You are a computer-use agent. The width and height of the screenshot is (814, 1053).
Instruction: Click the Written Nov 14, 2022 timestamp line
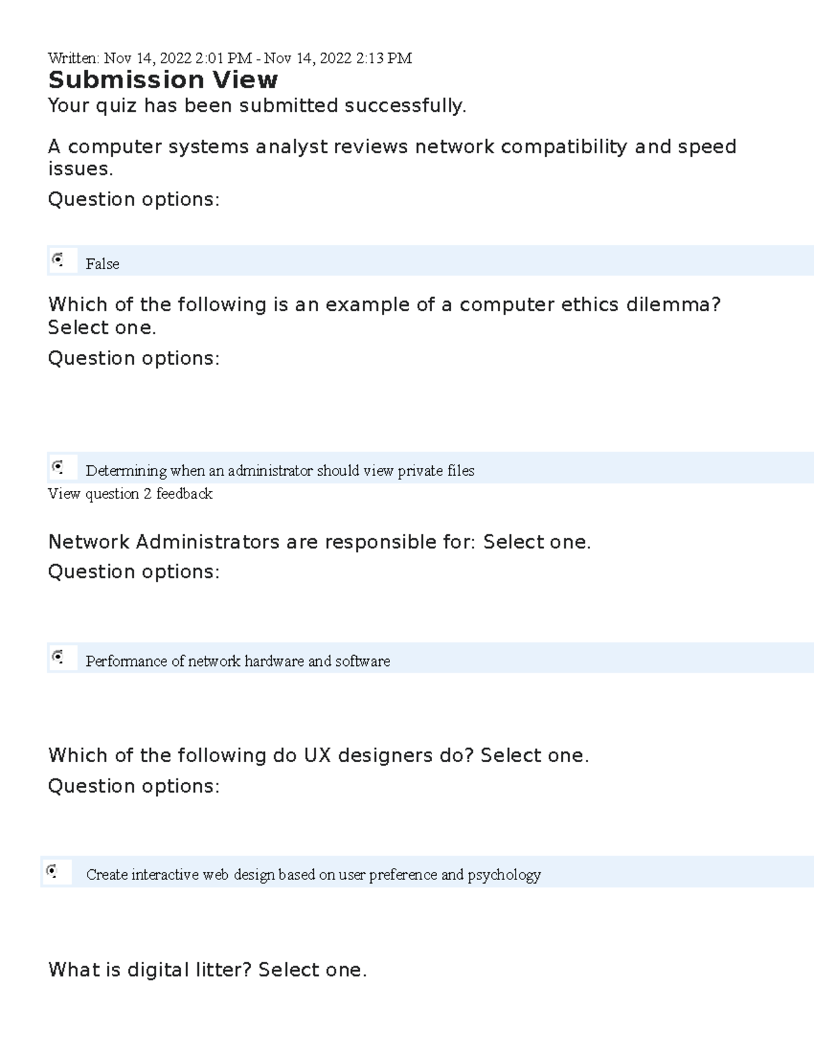(x=229, y=58)
